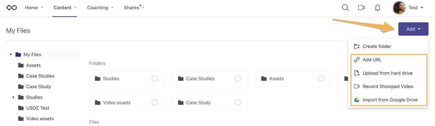Select the Case Studies folder checkbox

coord(238,79)
